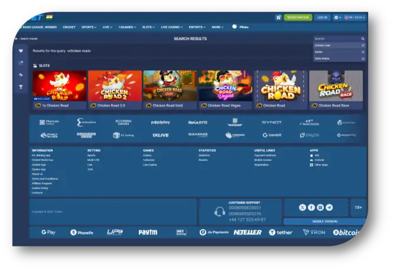
Task: Click the Mancala Gaming provider logo
Action: [49, 122]
